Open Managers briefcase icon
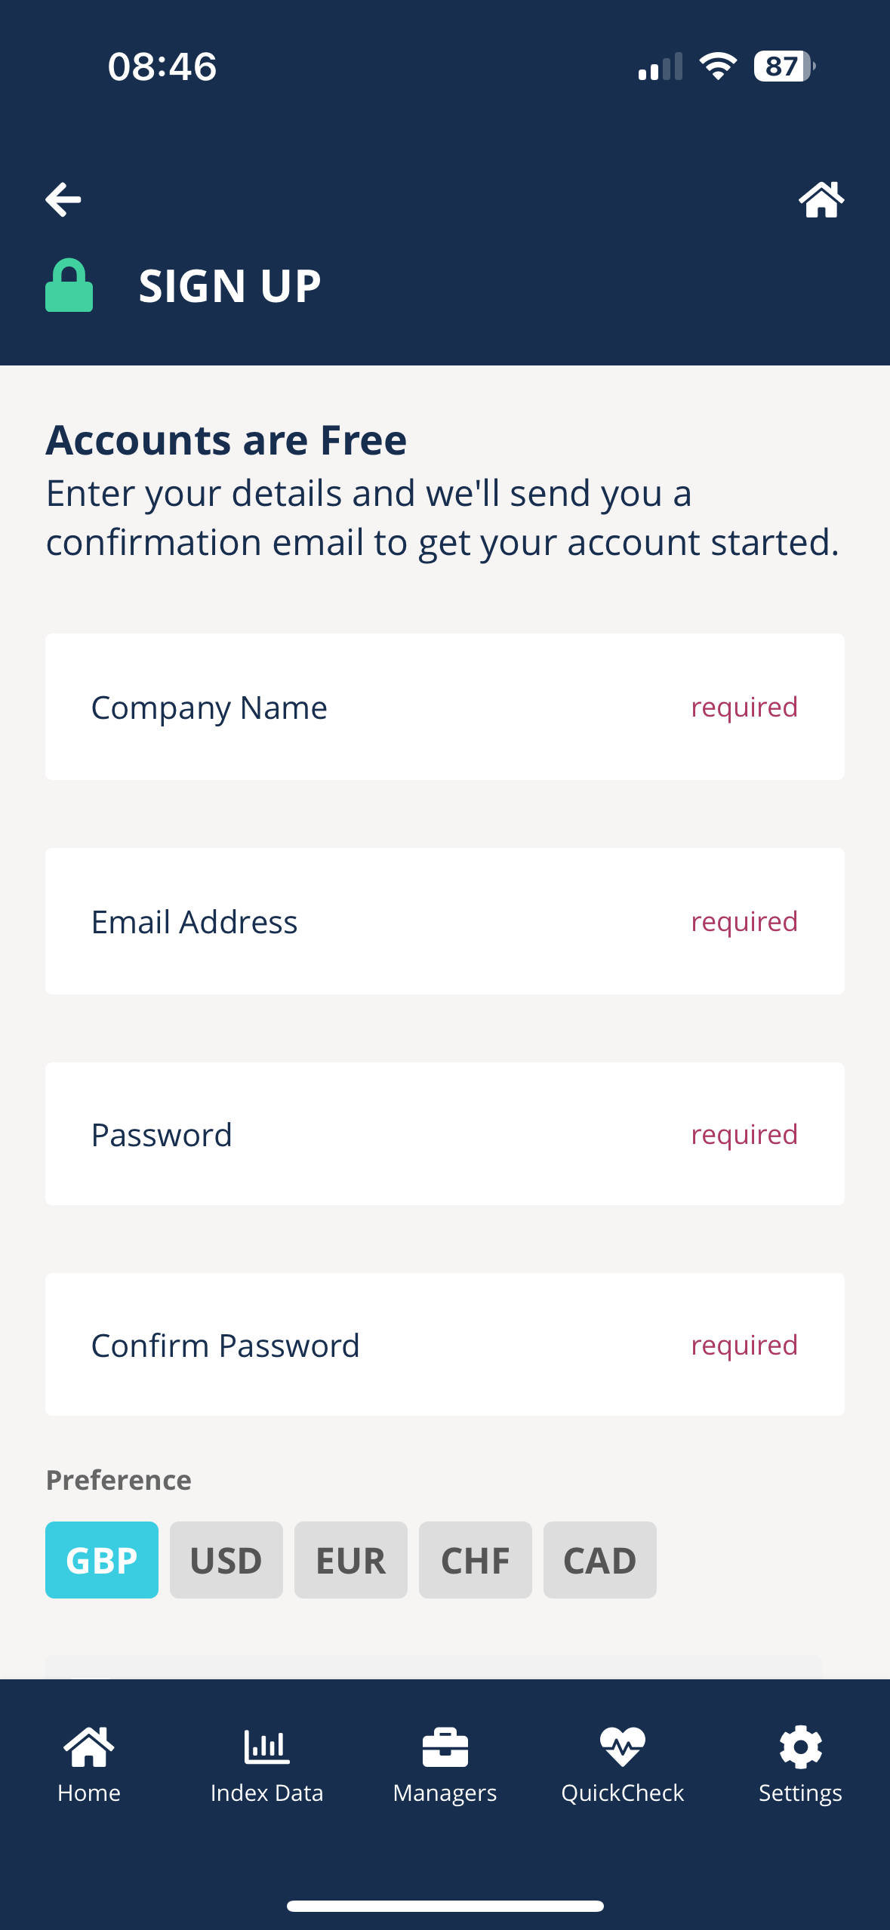Screen dimensions: 890x1930 (x=445, y=1747)
